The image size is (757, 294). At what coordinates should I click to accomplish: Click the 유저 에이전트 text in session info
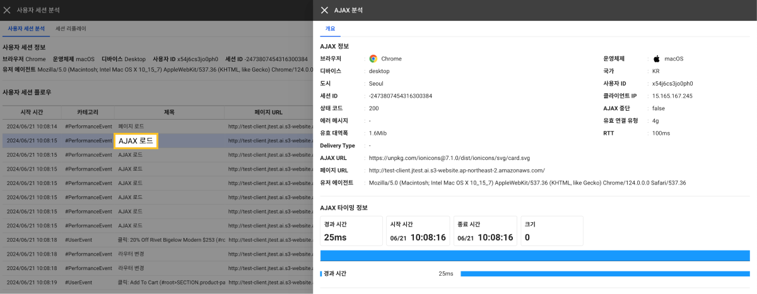pyautogui.click(x=175, y=69)
